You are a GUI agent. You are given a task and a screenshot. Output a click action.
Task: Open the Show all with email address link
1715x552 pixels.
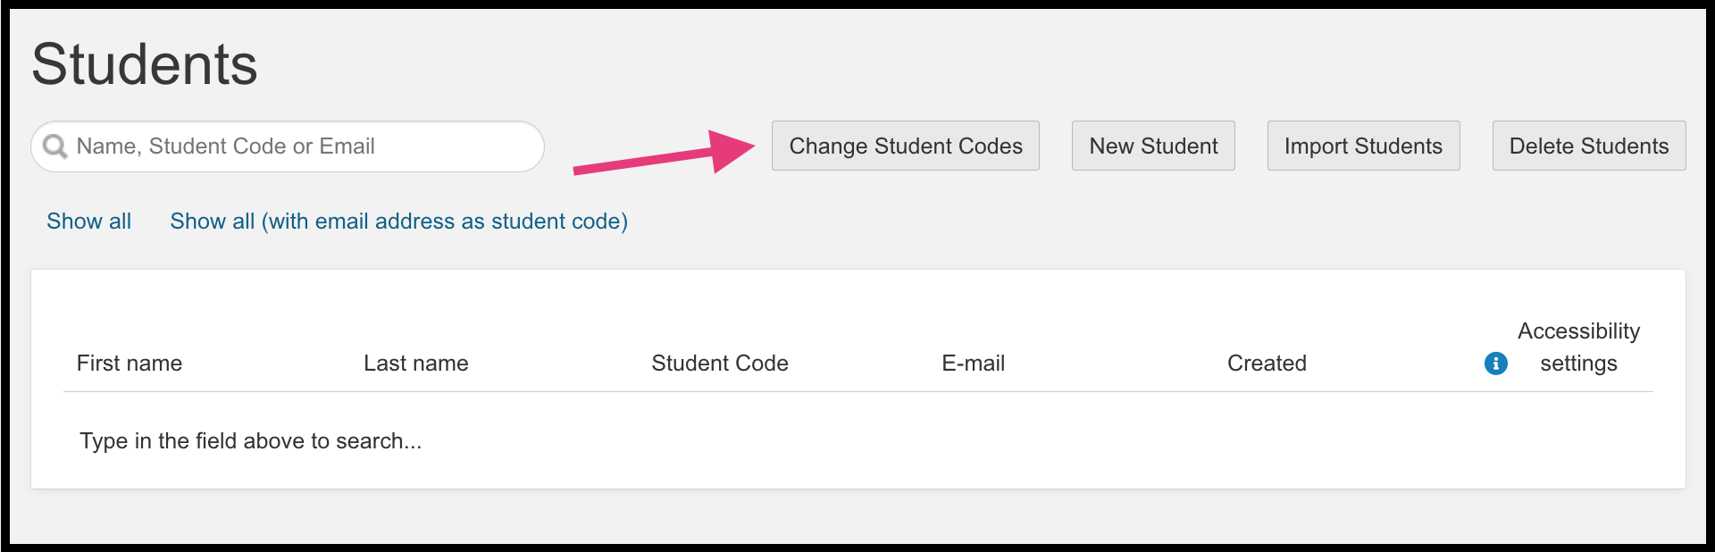click(399, 221)
